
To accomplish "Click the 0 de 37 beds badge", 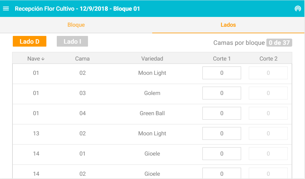I will 279,43.
